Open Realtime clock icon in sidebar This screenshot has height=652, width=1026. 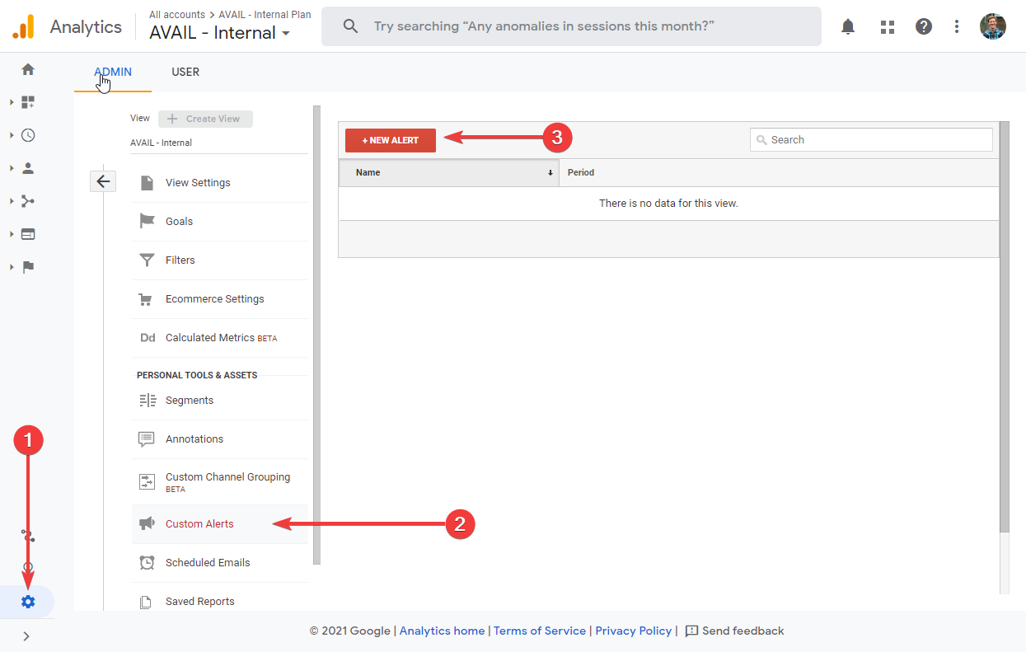click(28, 135)
